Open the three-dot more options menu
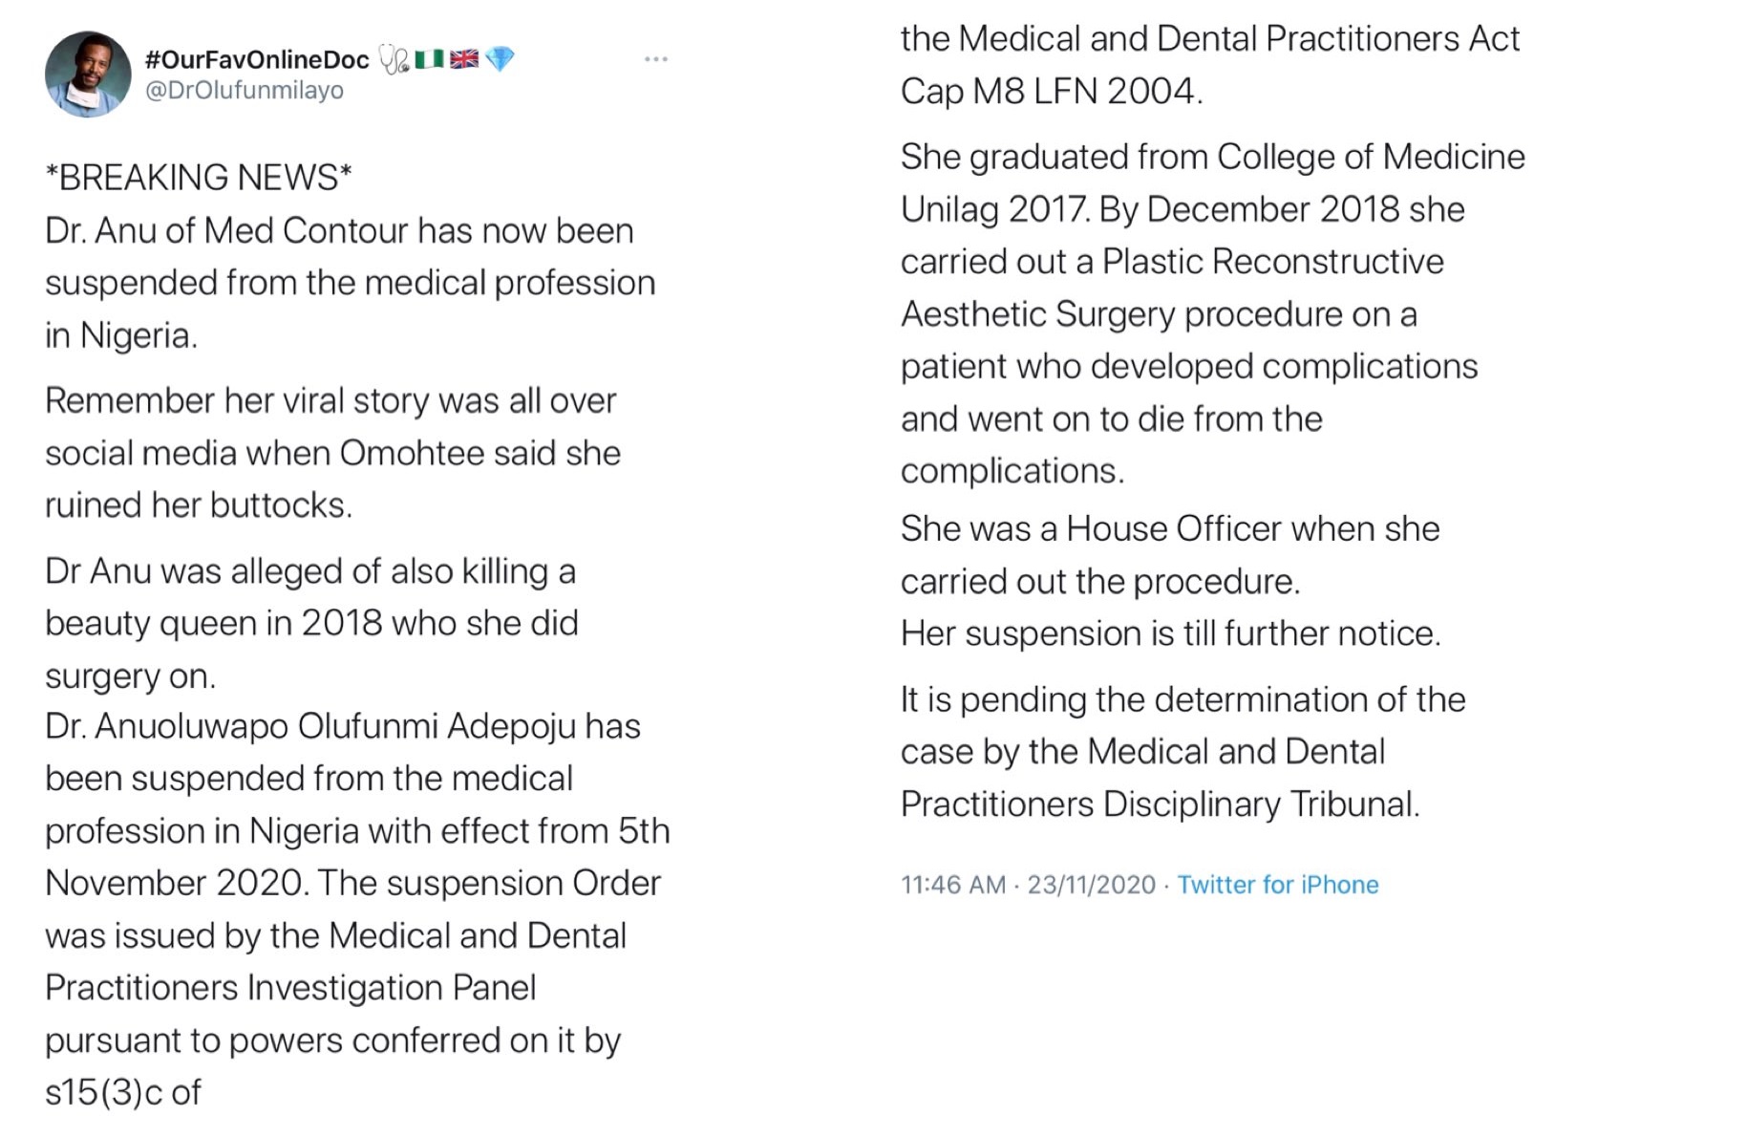The height and width of the screenshot is (1137, 1747). 655,59
